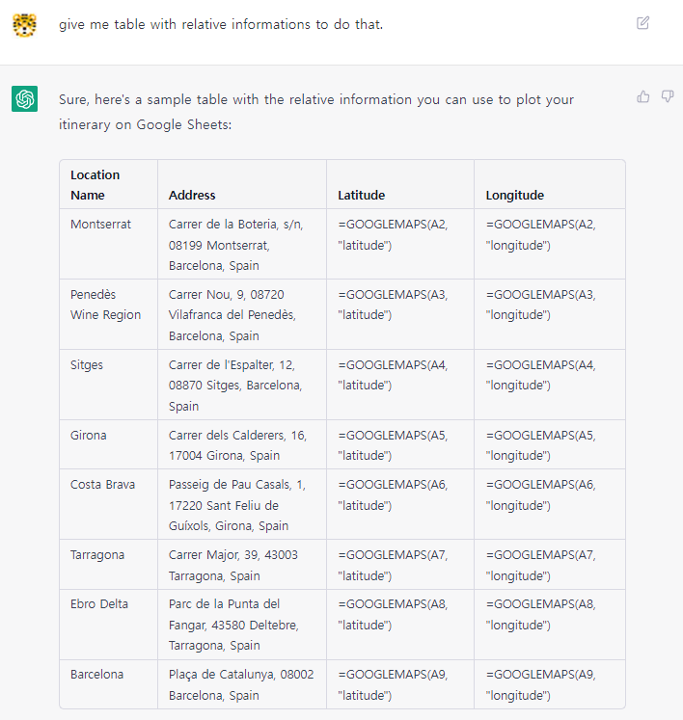Select the 'Carrer dels Calderers, 16' address
683x720 pixels.
pos(242,444)
